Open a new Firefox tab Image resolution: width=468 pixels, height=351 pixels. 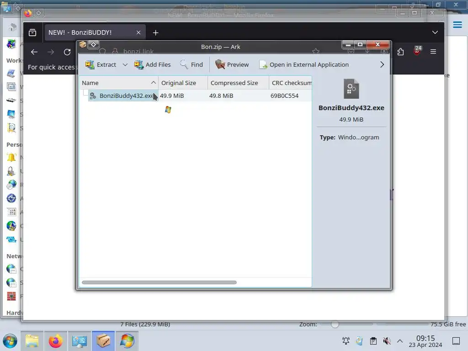pyautogui.click(x=155, y=32)
